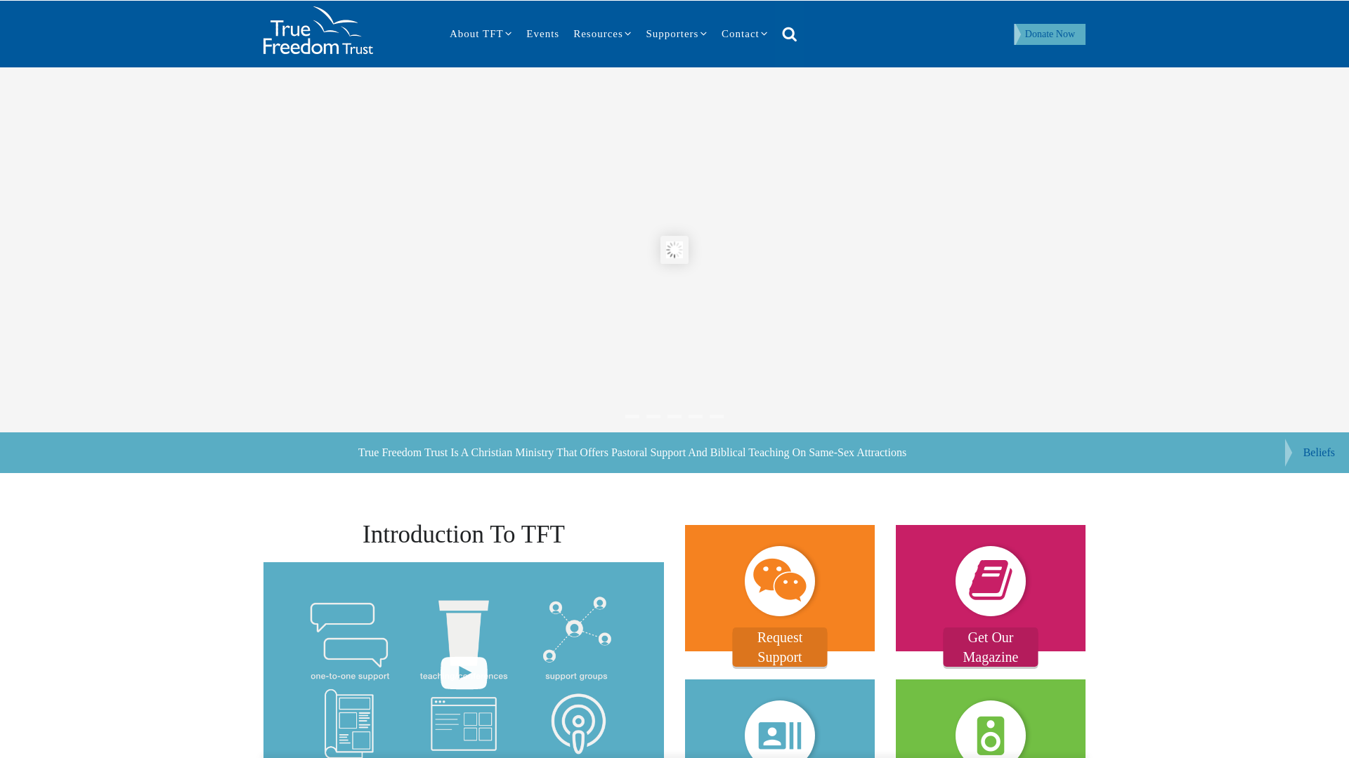Select the fifth slider pagination dash
Image resolution: width=1349 pixels, height=758 pixels.
click(x=717, y=417)
